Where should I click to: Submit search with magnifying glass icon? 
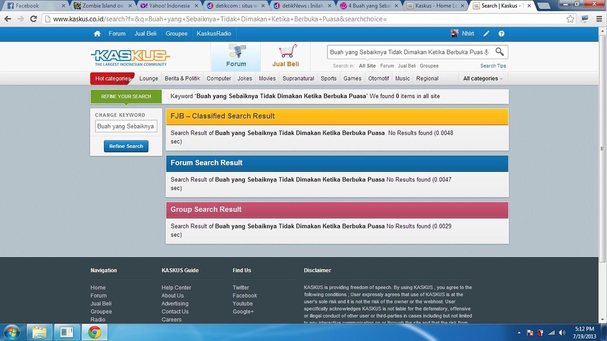pos(500,52)
